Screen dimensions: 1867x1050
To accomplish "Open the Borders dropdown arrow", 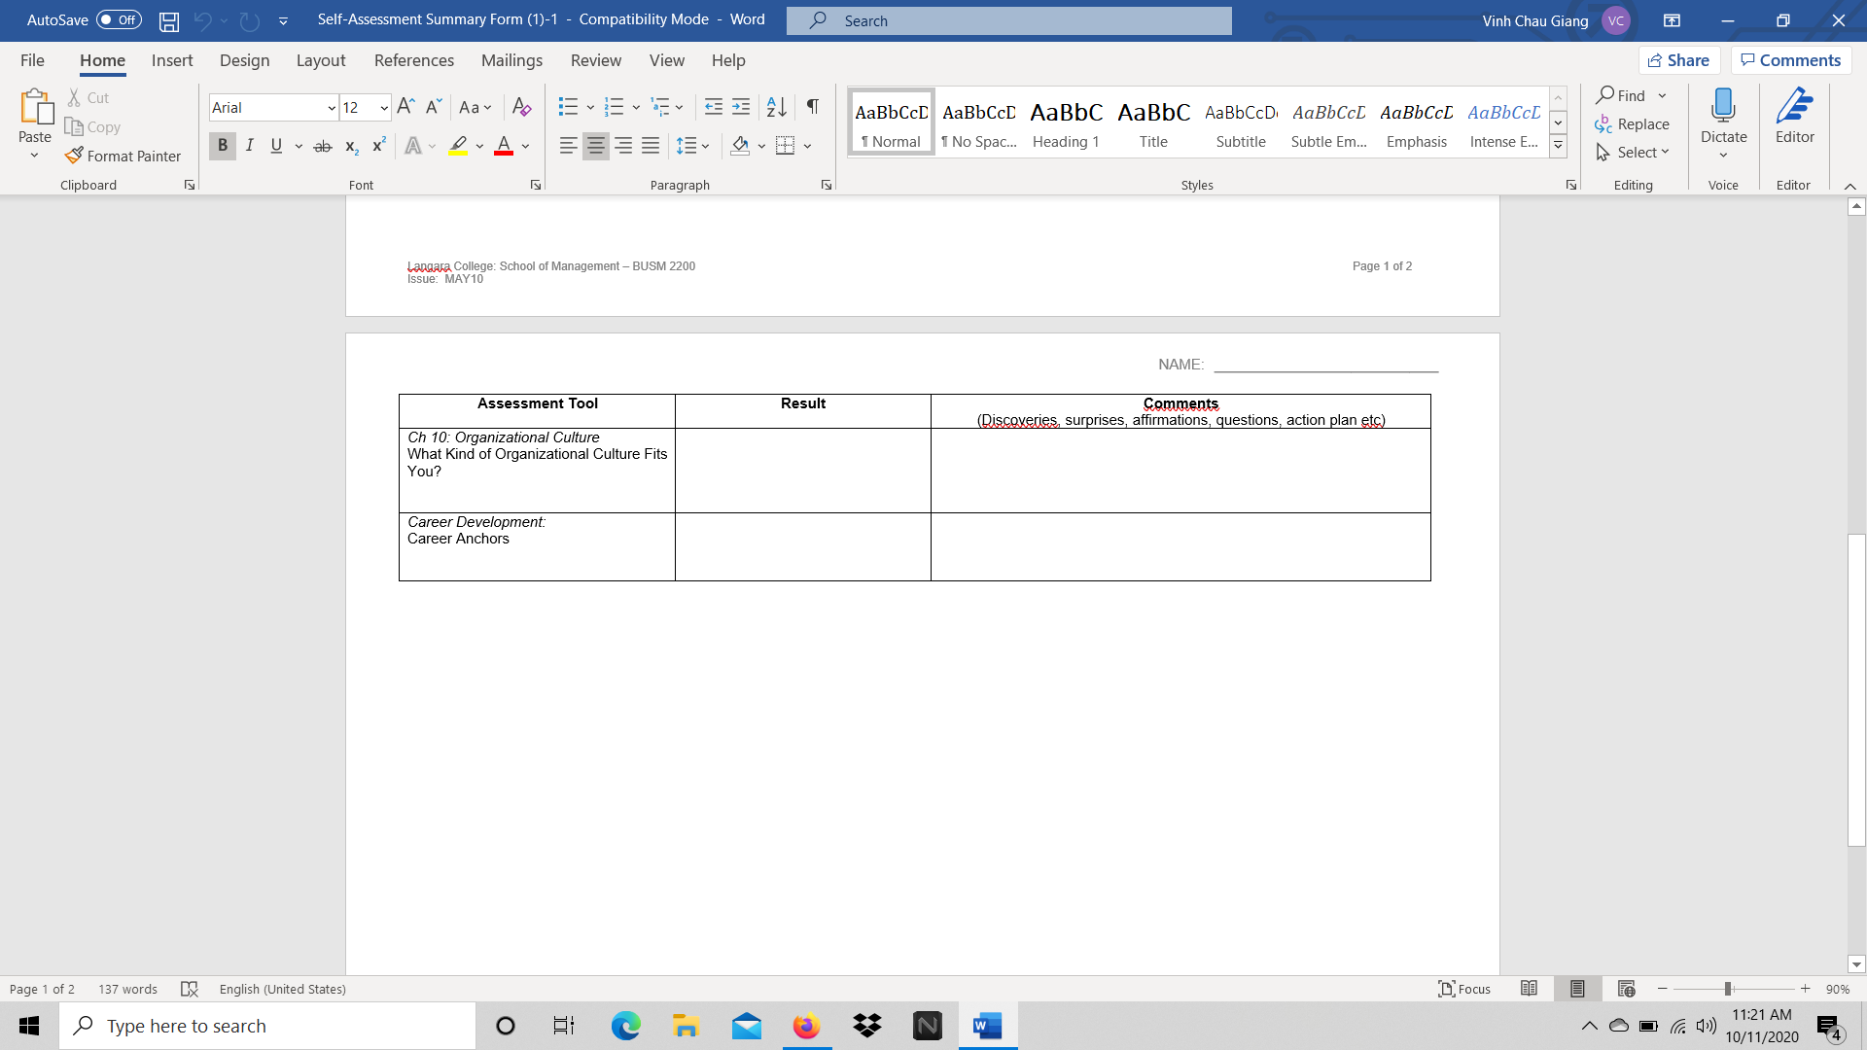I will (x=808, y=146).
